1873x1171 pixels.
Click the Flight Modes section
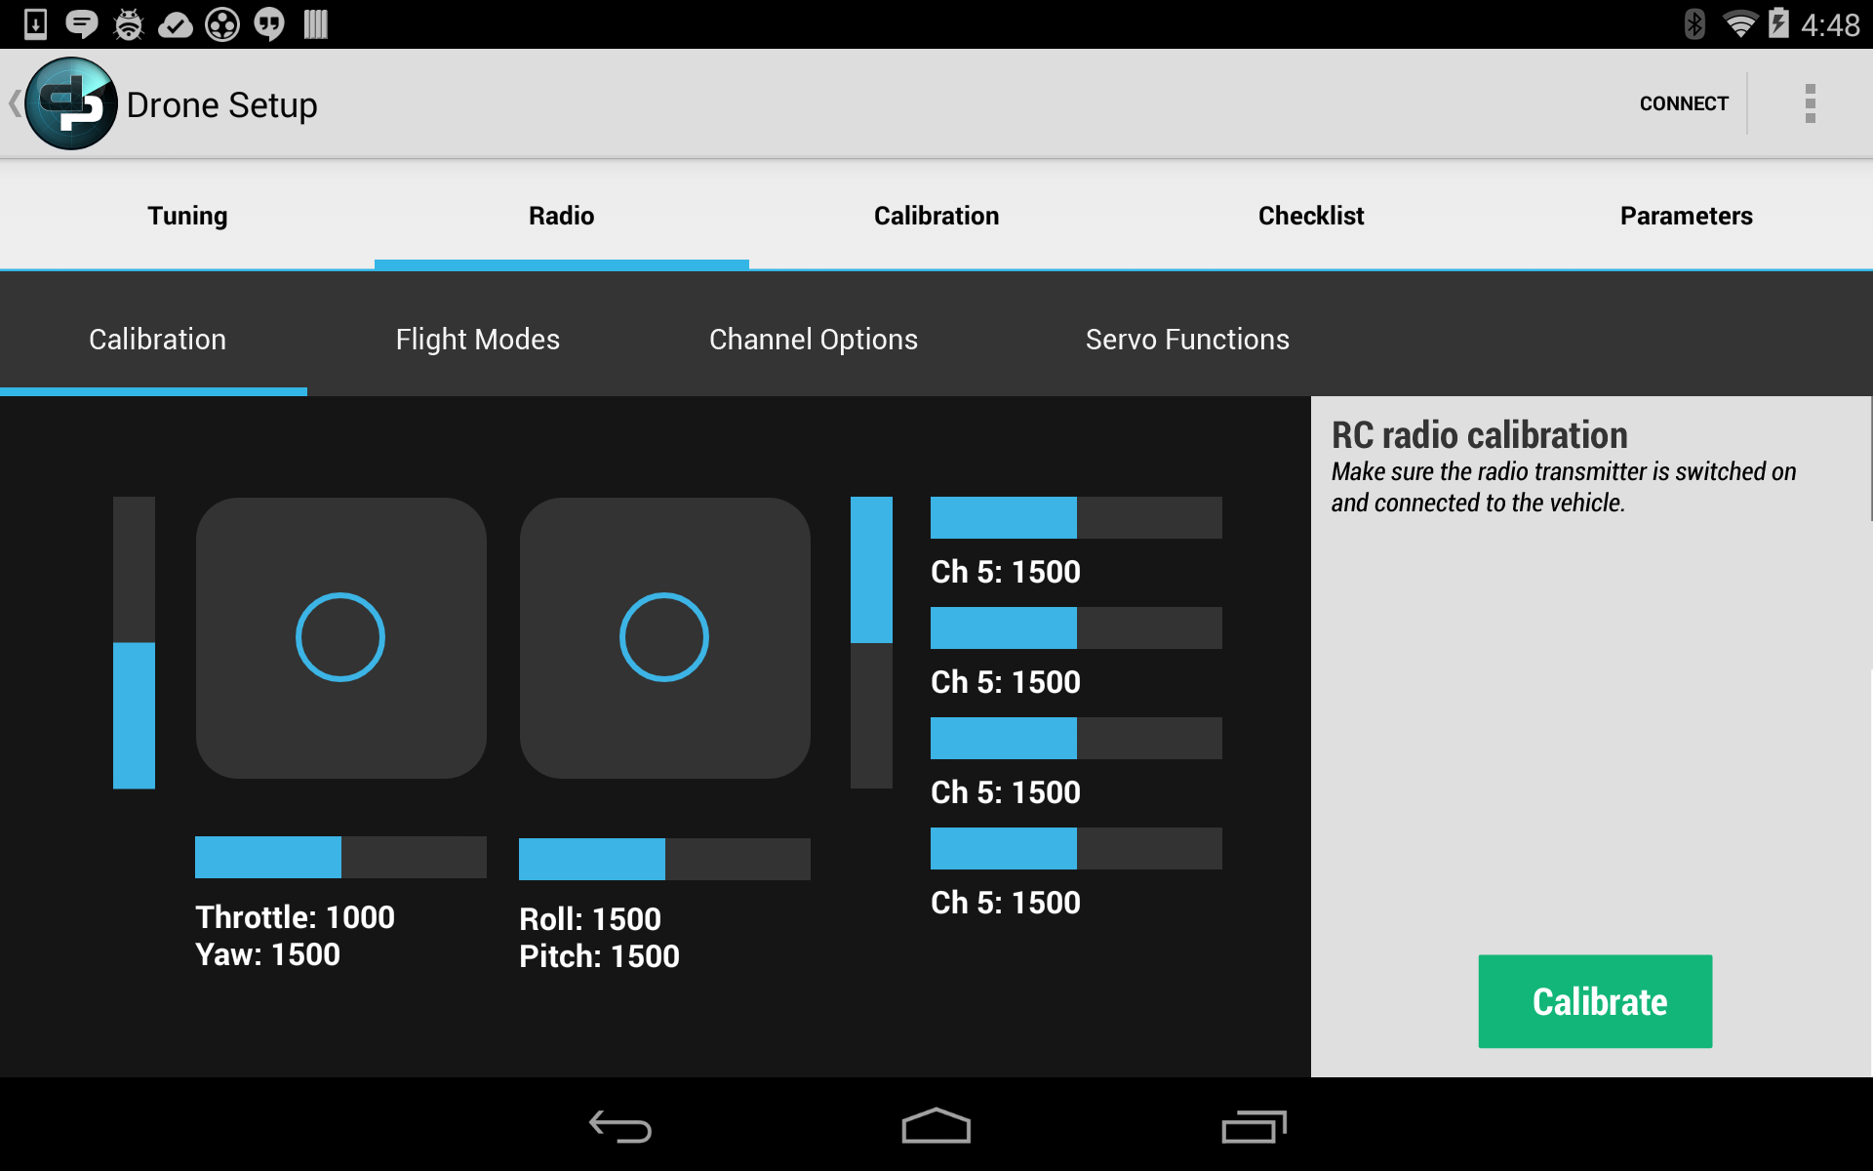(x=475, y=338)
